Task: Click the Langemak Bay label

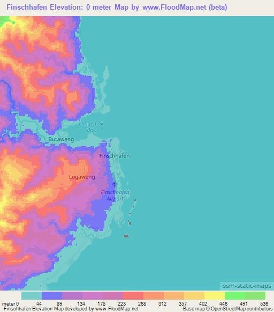Action: point(91,127)
